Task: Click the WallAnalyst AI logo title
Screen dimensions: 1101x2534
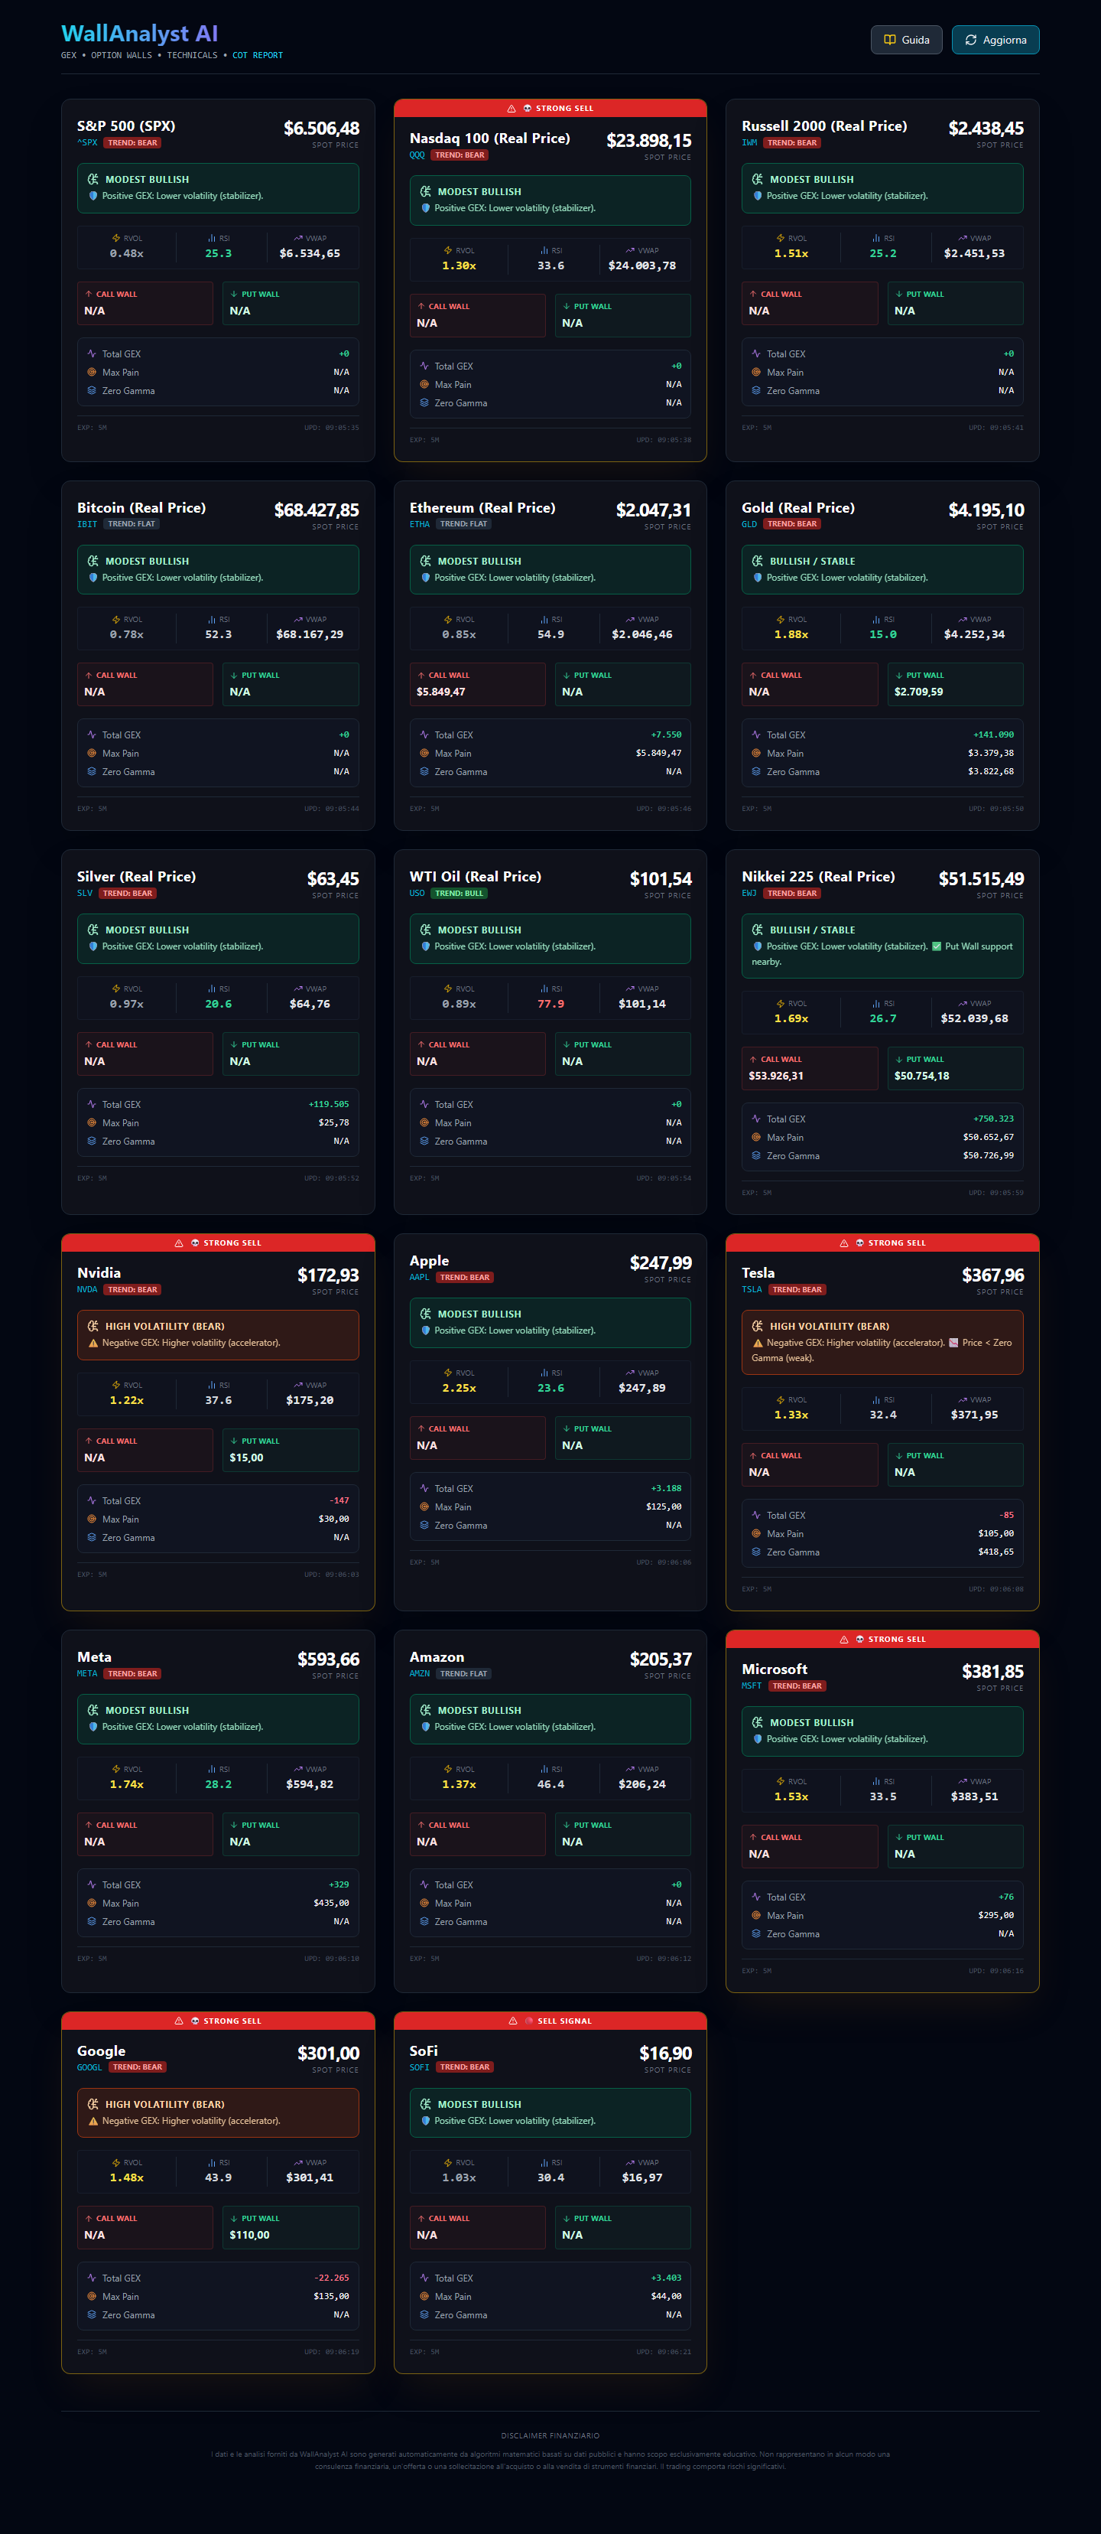Action: (x=140, y=34)
